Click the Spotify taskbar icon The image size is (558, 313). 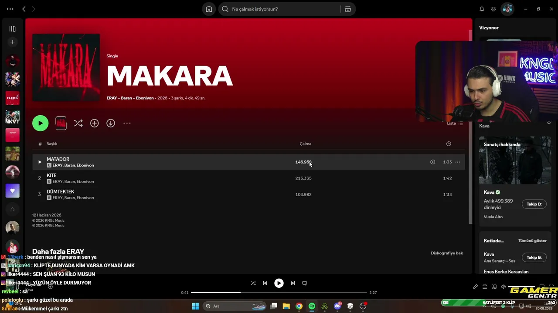312,306
